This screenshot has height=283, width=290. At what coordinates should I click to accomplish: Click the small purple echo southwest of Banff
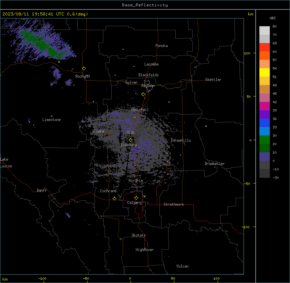pyautogui.click(x=68, y=215)
